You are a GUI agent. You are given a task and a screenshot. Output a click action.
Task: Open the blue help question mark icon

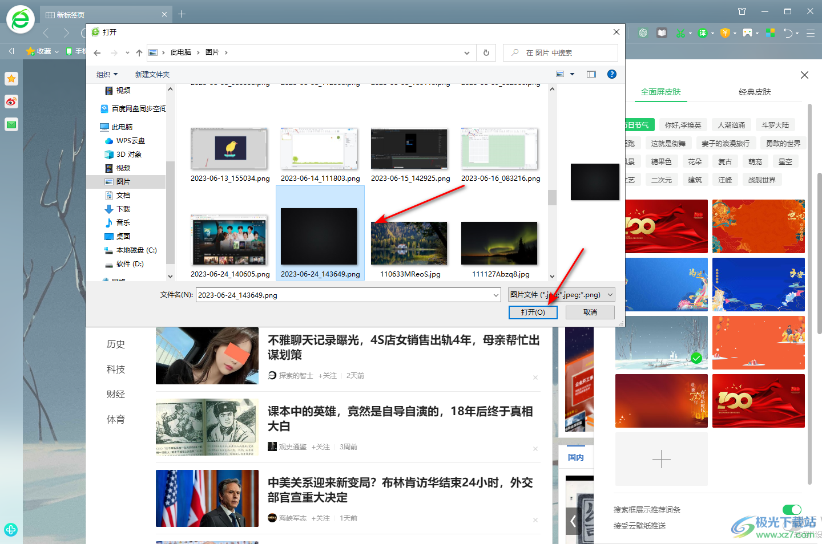(x=612, y=74)
